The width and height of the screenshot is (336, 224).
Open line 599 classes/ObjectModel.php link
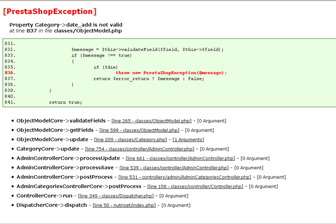(x=139, y=130)
